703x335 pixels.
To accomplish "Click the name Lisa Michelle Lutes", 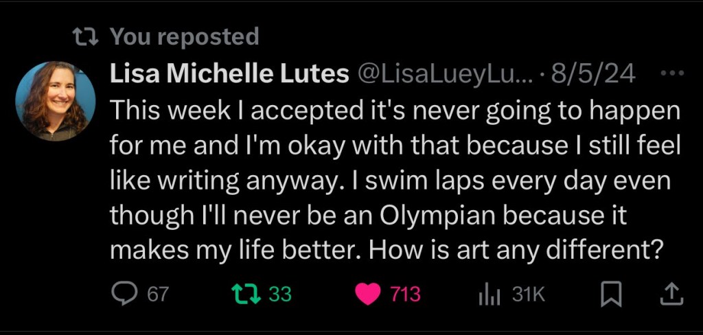I will 229,74.
